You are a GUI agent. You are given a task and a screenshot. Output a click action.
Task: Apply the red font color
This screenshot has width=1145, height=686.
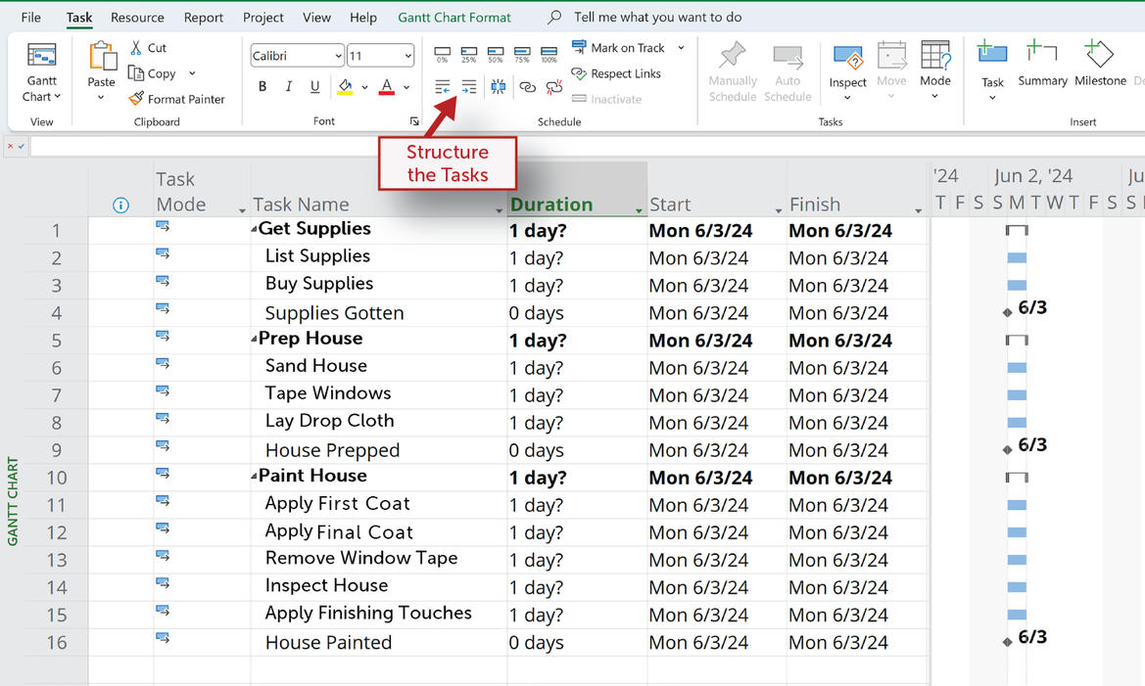(x=387, y=87)
